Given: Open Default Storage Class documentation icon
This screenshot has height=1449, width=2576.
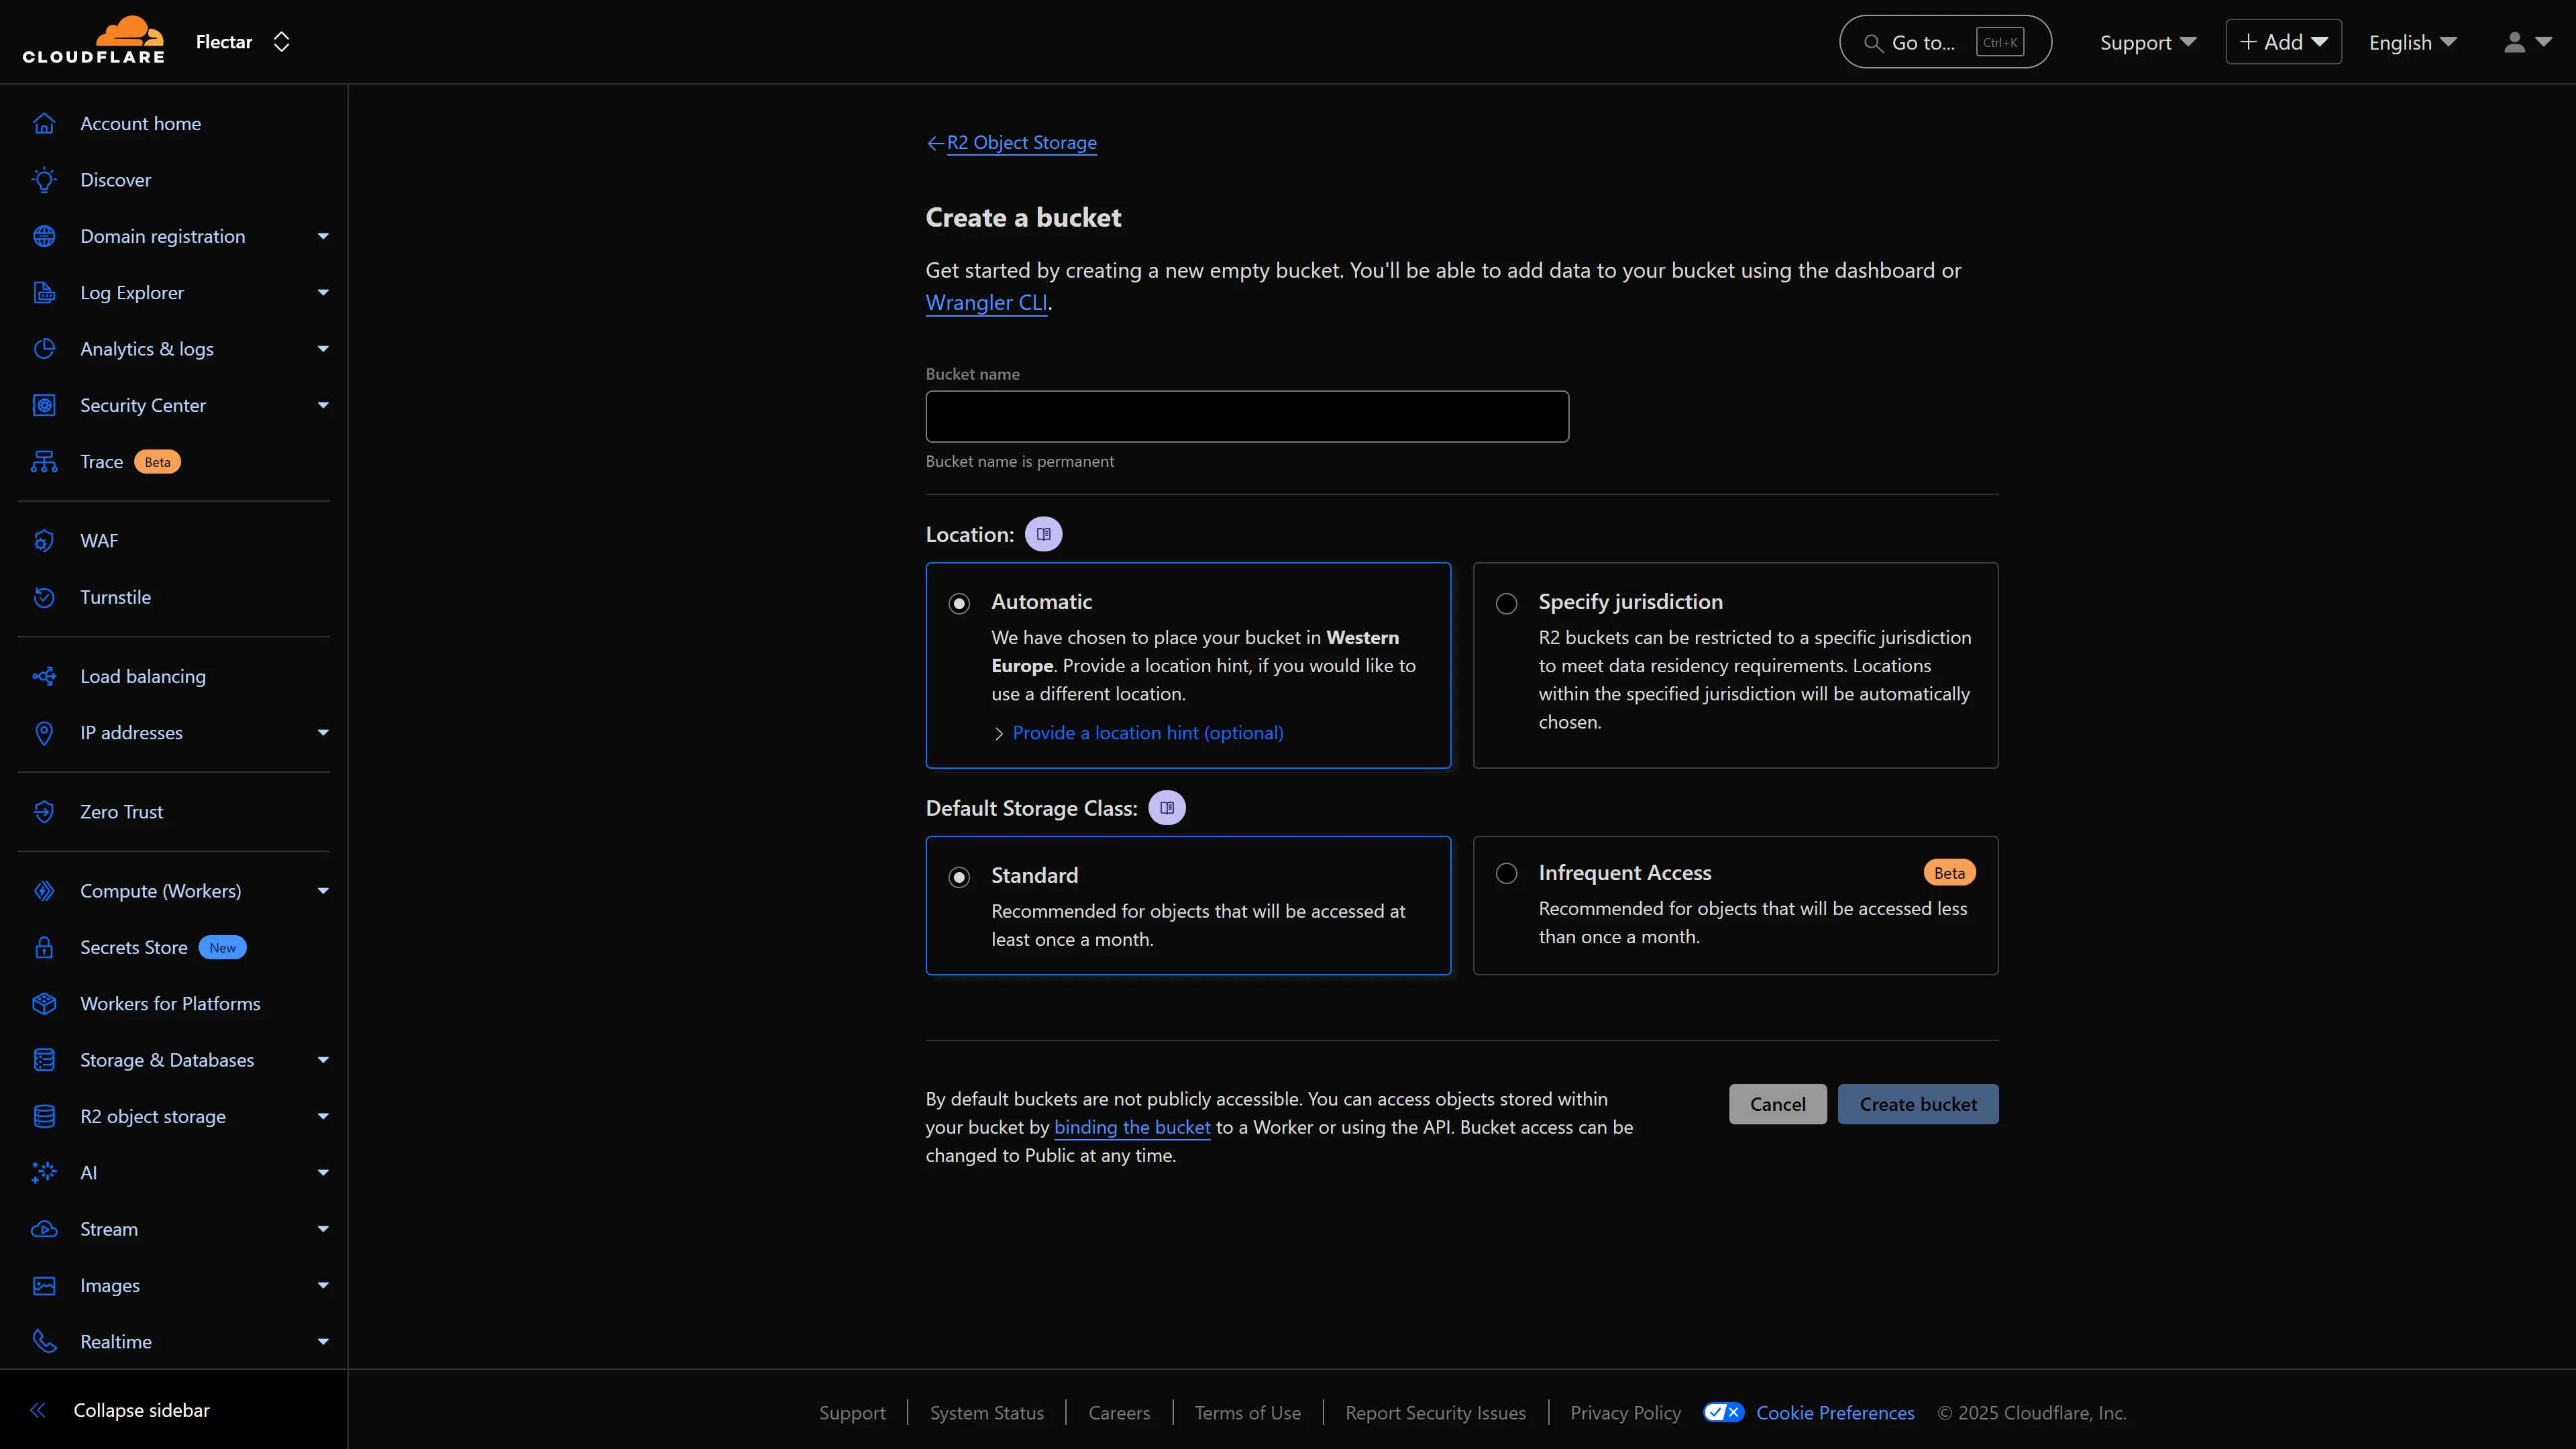Looking at the screenshot, I should click(1166, 808).
